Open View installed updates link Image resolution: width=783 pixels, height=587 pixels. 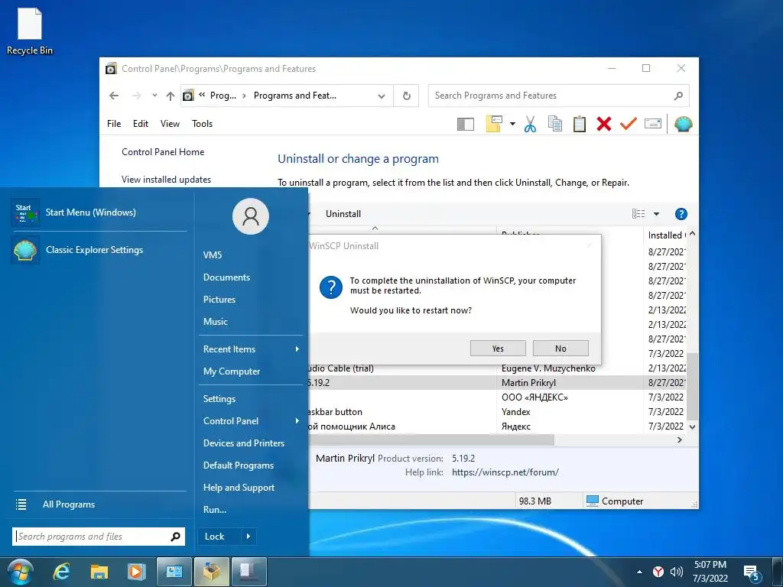click(166, 179)
